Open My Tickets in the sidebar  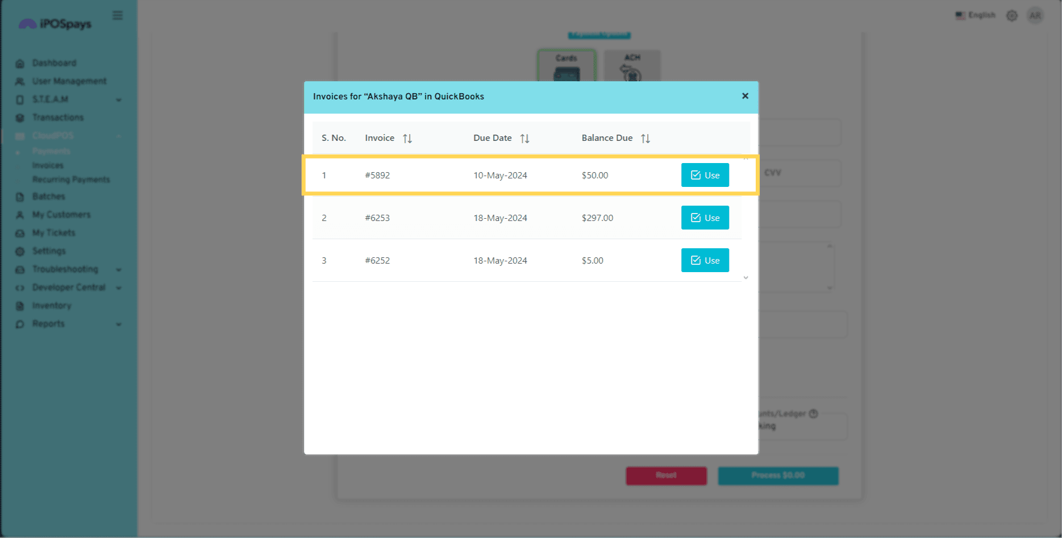(x=53, y=233)
